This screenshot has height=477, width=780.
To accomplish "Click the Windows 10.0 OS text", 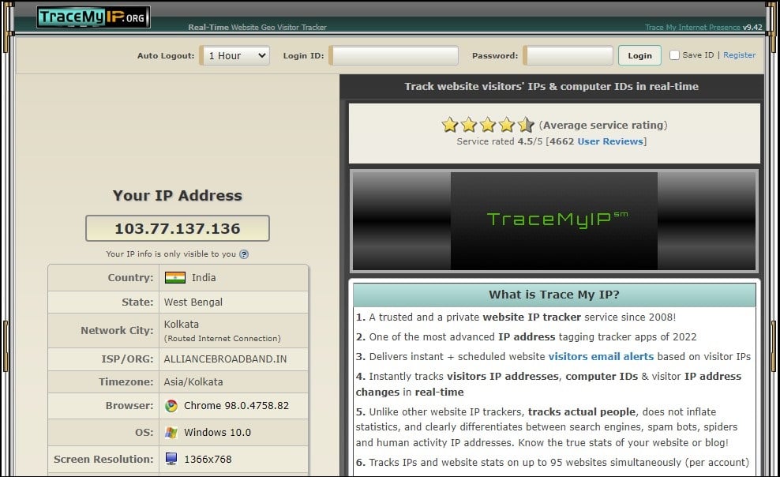I will click(x=217, y=433).
